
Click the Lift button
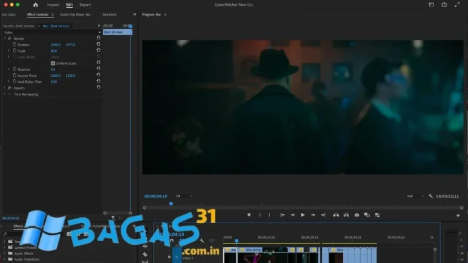(x=336, y=215)
